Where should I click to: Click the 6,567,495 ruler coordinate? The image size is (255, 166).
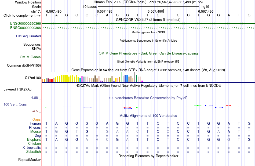coord(206,11)
